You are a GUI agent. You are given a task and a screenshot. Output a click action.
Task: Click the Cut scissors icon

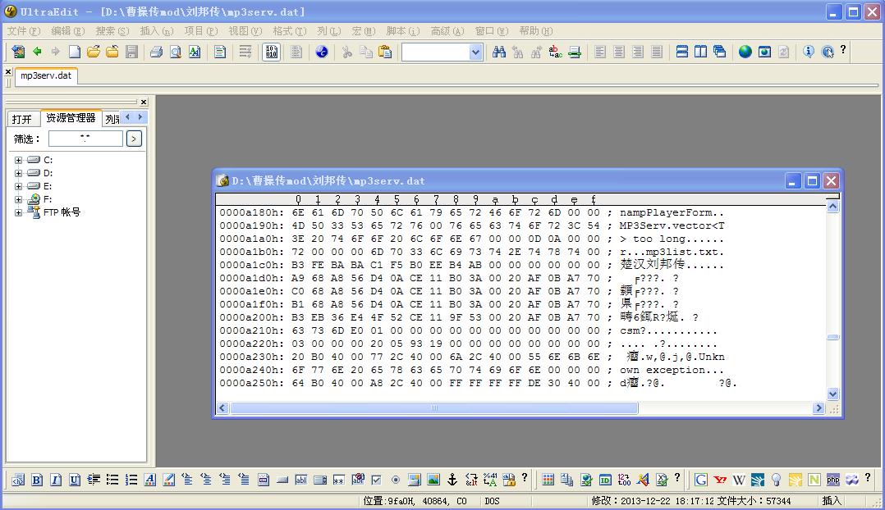[x=347, y=52]
